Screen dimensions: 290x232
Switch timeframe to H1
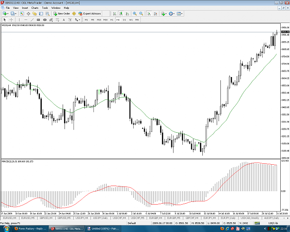112,19
